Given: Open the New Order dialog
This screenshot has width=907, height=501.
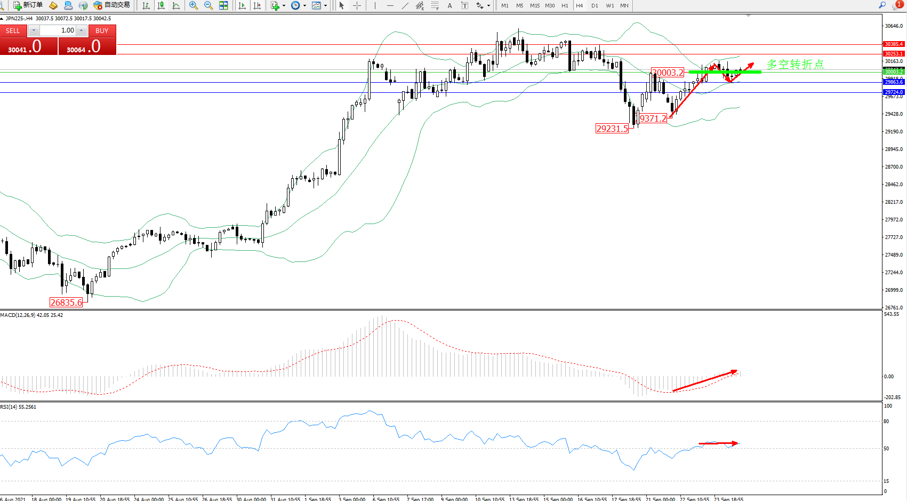Looking at the screenshot, I should [28, 5].
